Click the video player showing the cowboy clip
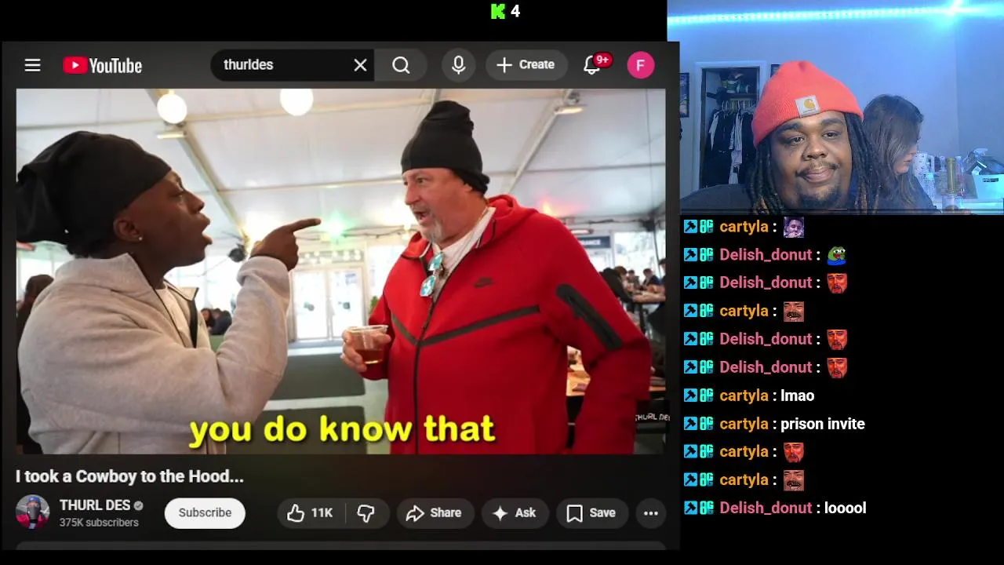1004x565 pixels. point(341,272)
